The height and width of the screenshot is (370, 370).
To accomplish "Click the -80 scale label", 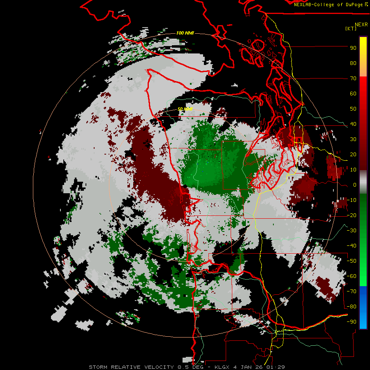I will point(351,307).
